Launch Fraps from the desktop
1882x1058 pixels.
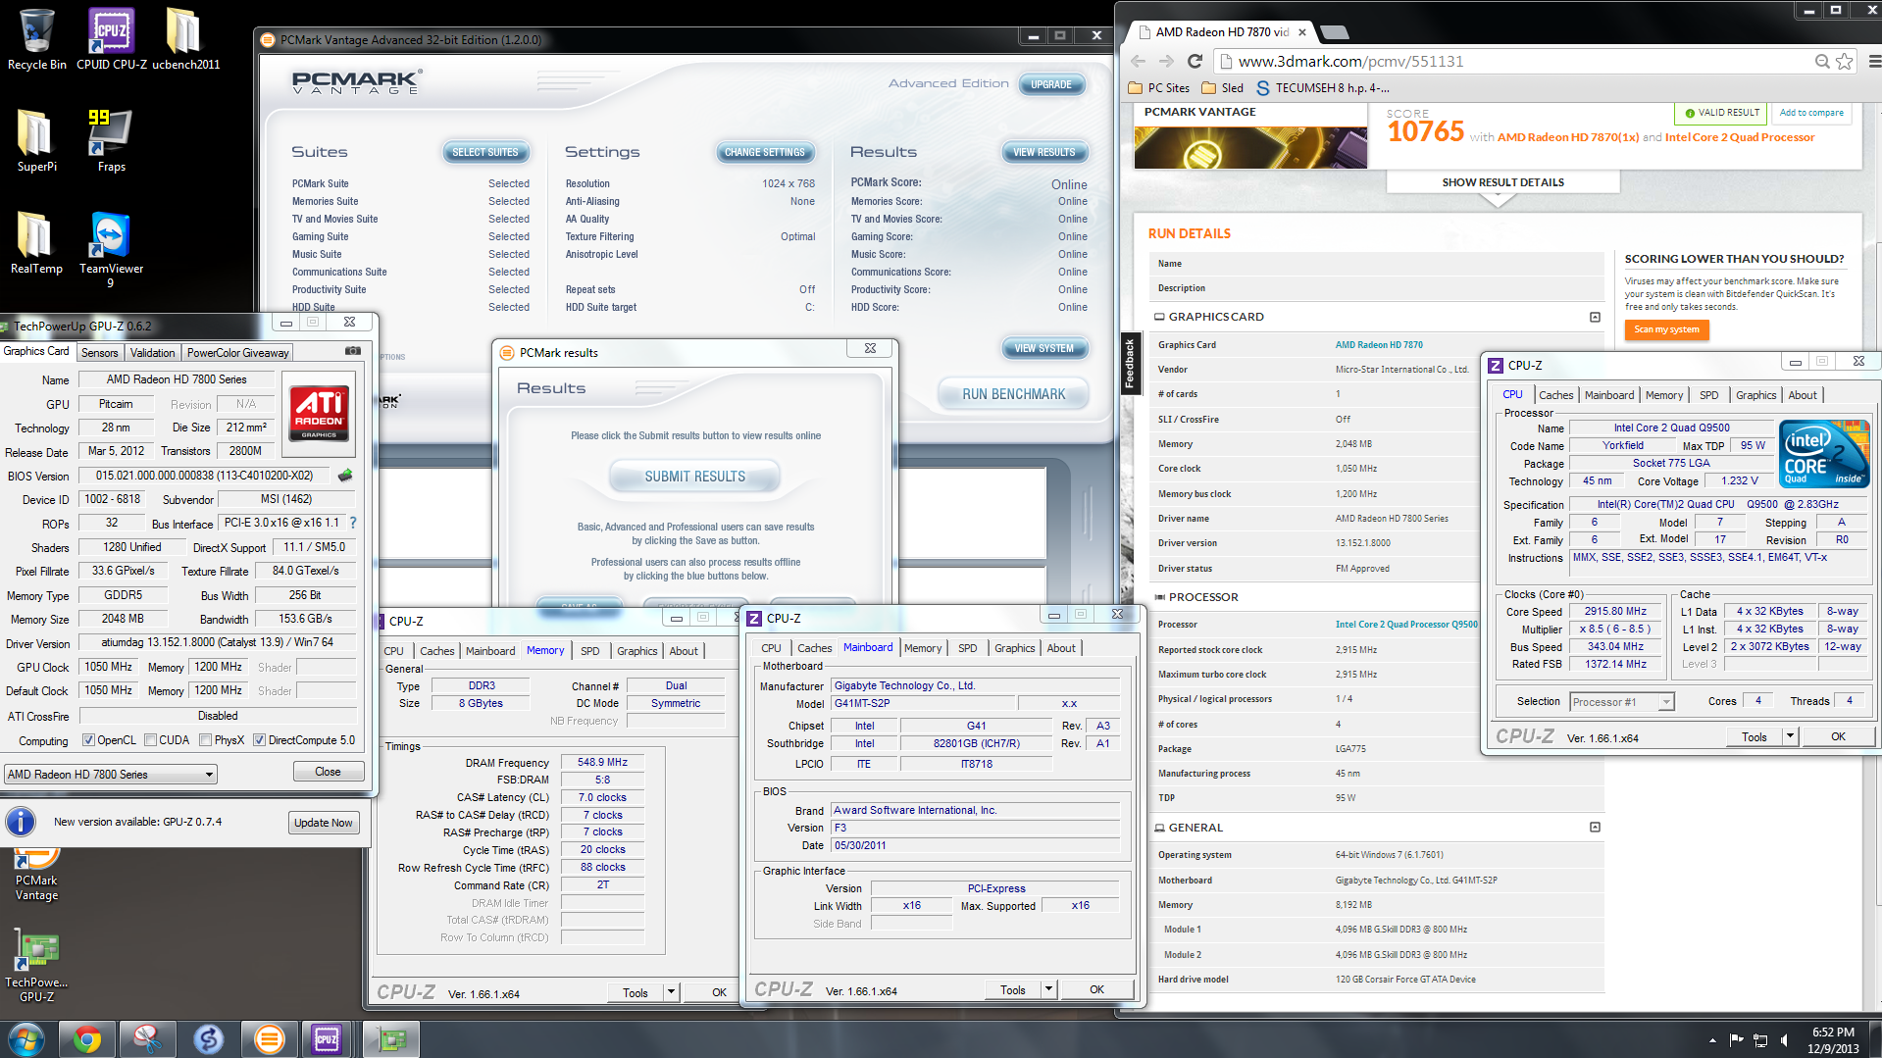tap(111, 140)
